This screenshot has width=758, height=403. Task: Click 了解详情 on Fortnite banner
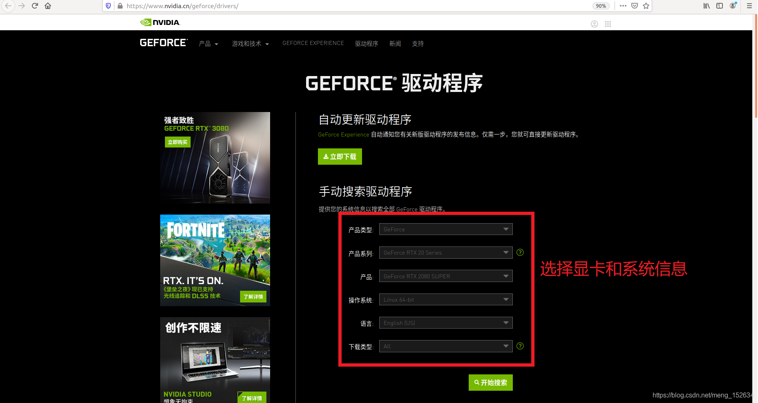pyautogui.click(x=253, y=297)
